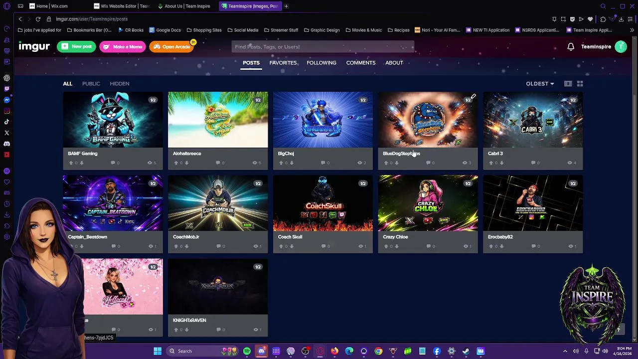Switch to list layout view icon
638x359 pixels.
pos(568,84)
